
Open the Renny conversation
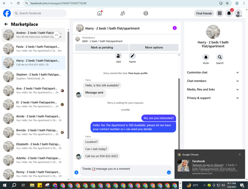(x=33, y=174)
